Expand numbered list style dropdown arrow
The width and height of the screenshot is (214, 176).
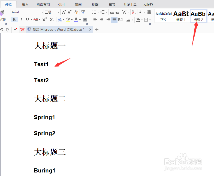106,12
